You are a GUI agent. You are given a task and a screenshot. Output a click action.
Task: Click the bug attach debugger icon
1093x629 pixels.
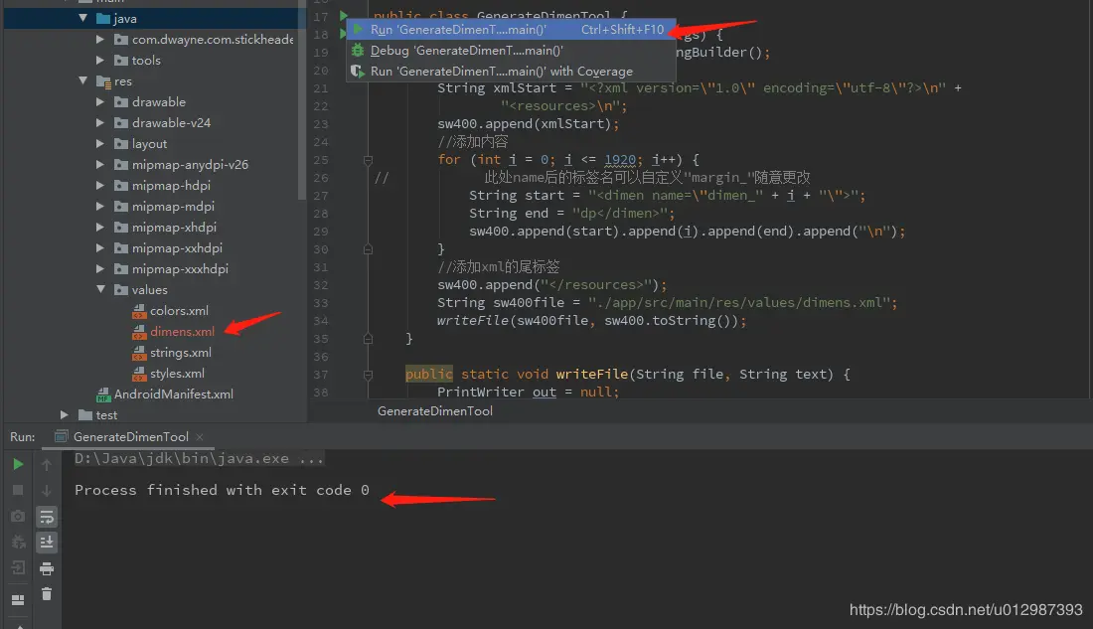[18, 542]
